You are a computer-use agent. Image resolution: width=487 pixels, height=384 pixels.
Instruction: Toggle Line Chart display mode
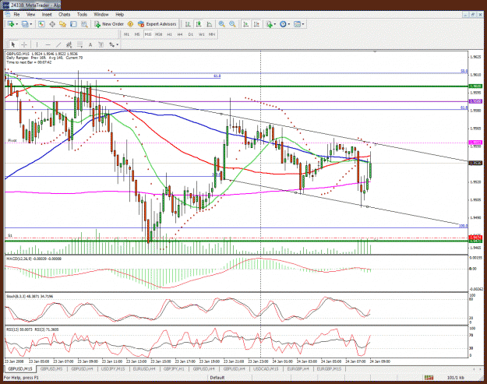click(210, 24)
